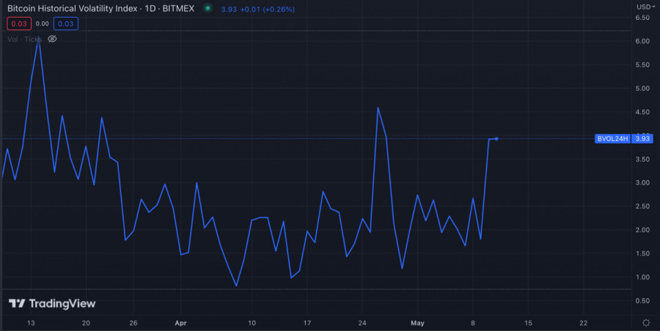660x331 pixels.
Task: Click the green market status dot
Action: (208, 8)
